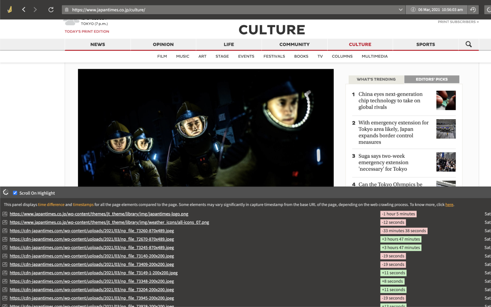Open the capture timestamp 06 Mar, 2021
The height and width of the screenshot is (307, 491).
point(441,10)
